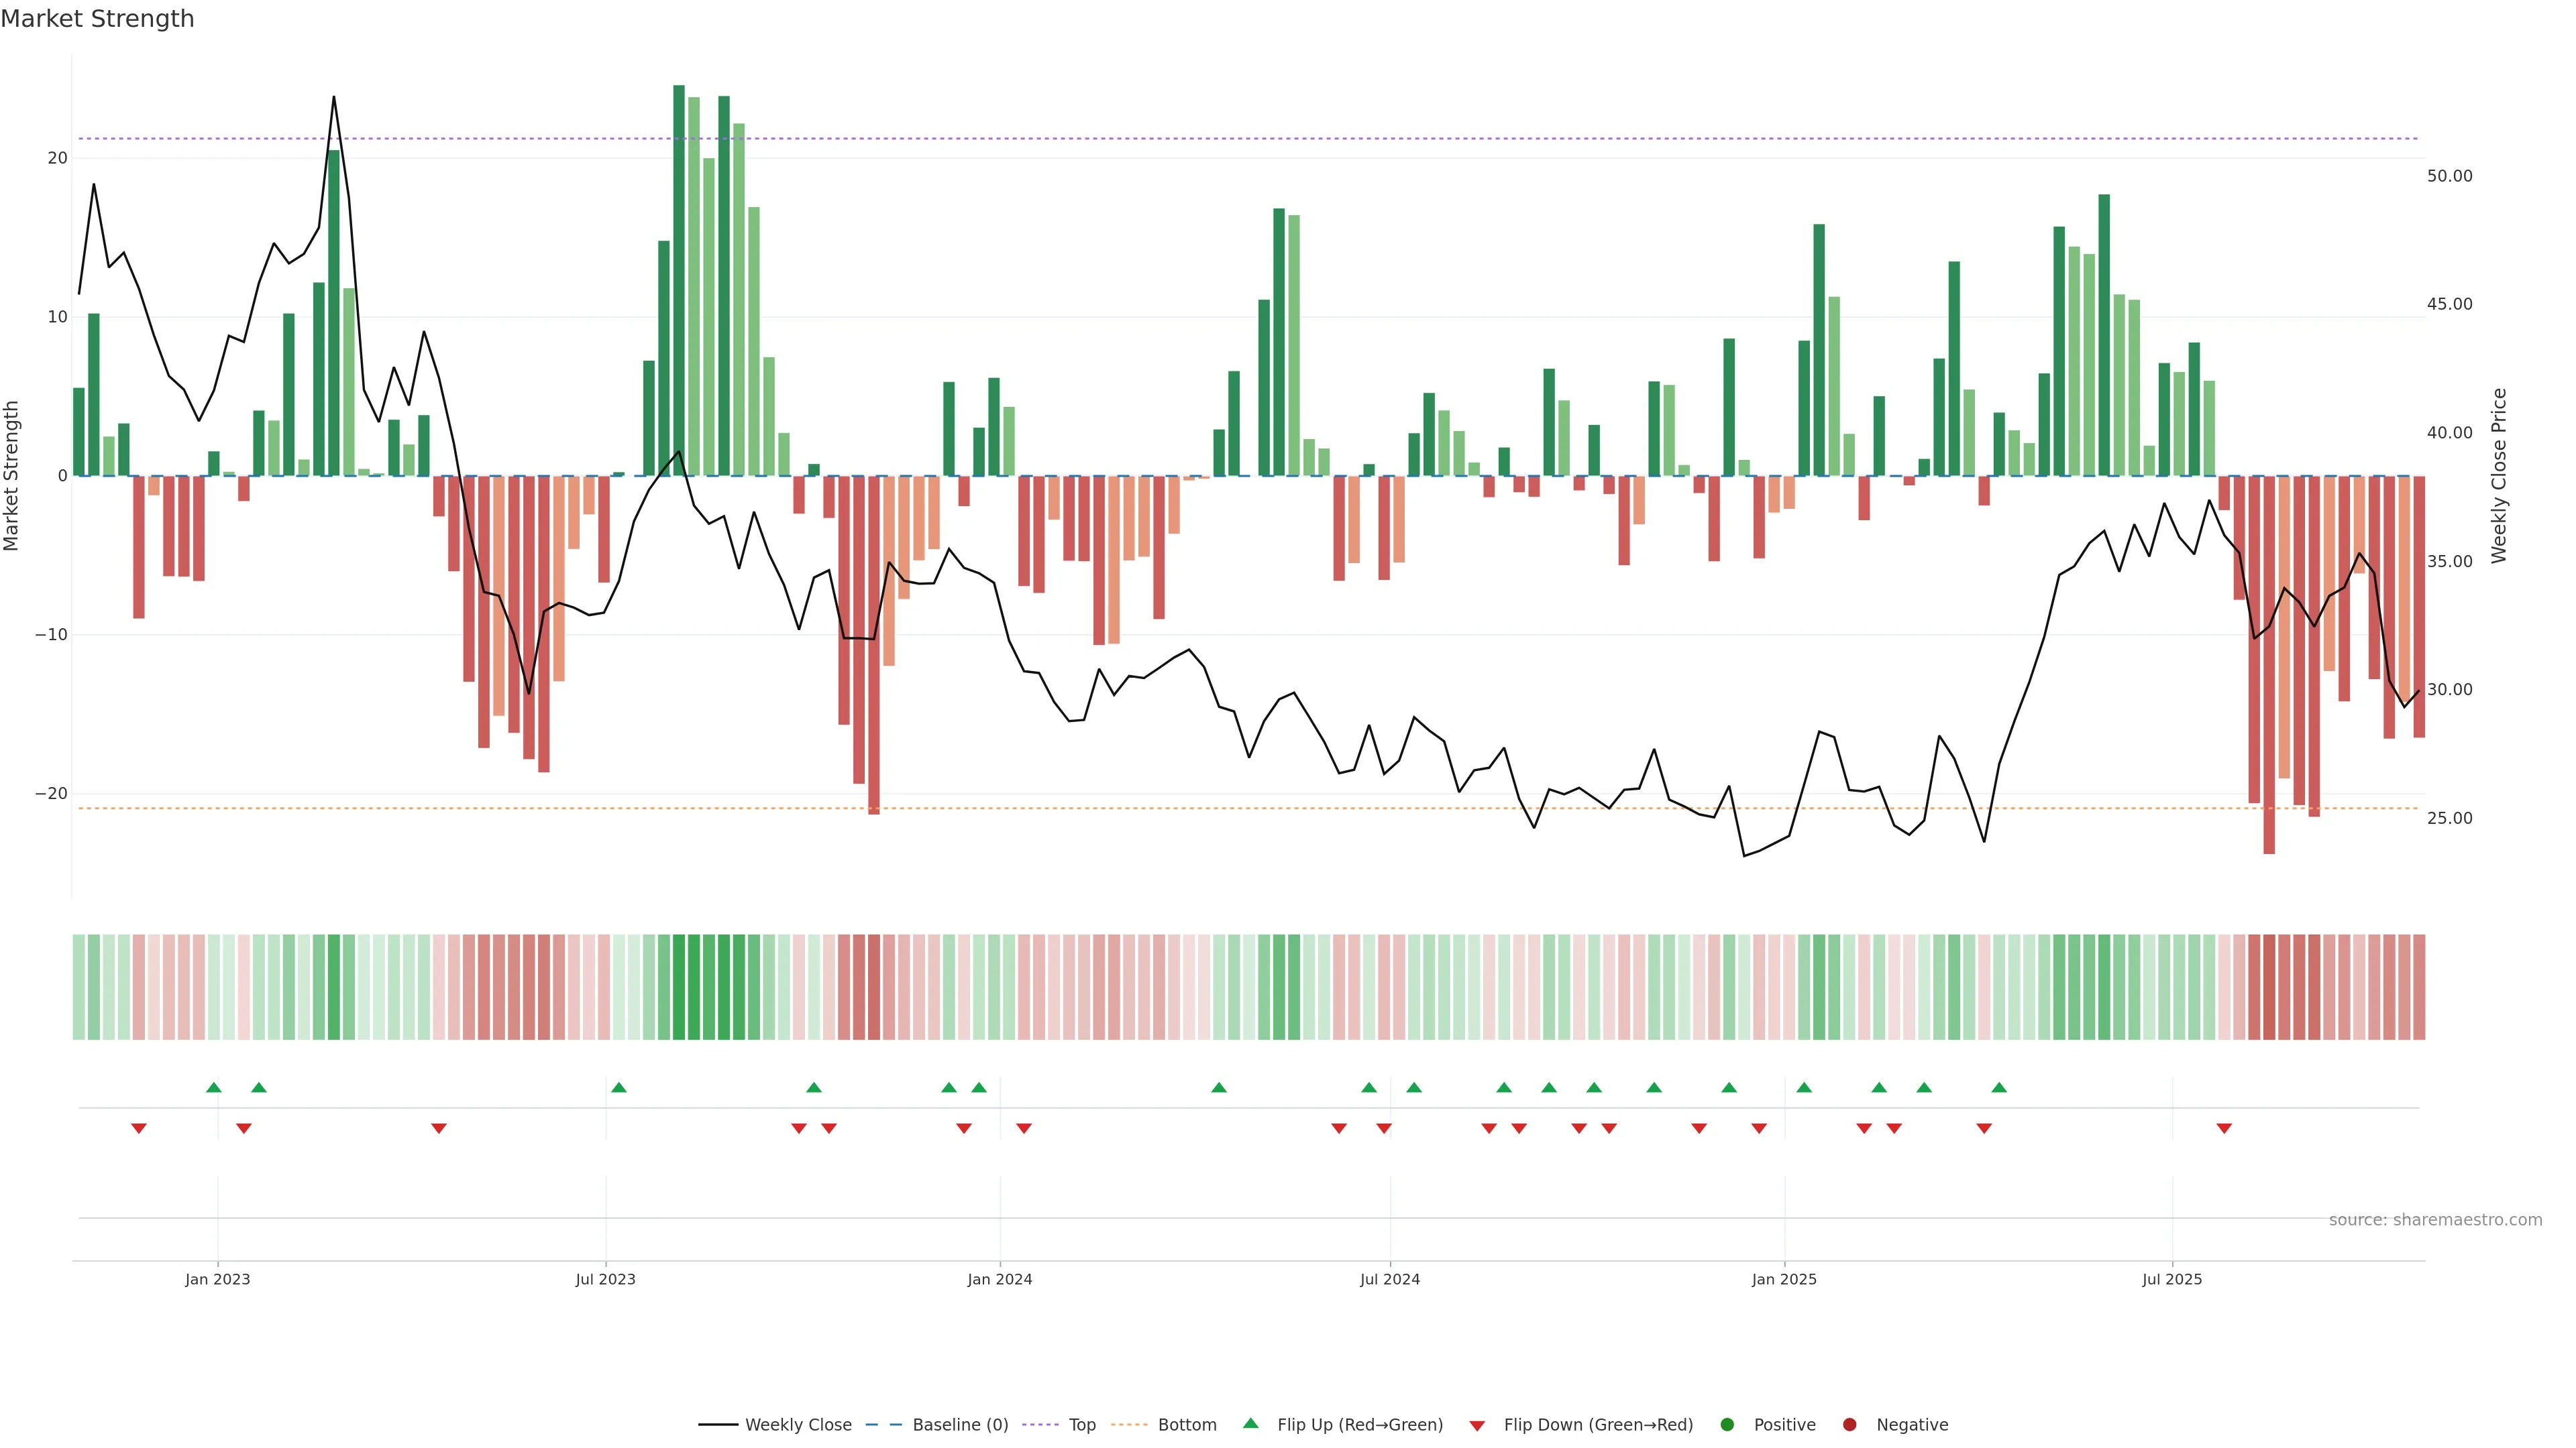Toggle Weekly Close legend entry
The height and width of the screenshot is (1448, 2576).
(x=797, y=1425)
